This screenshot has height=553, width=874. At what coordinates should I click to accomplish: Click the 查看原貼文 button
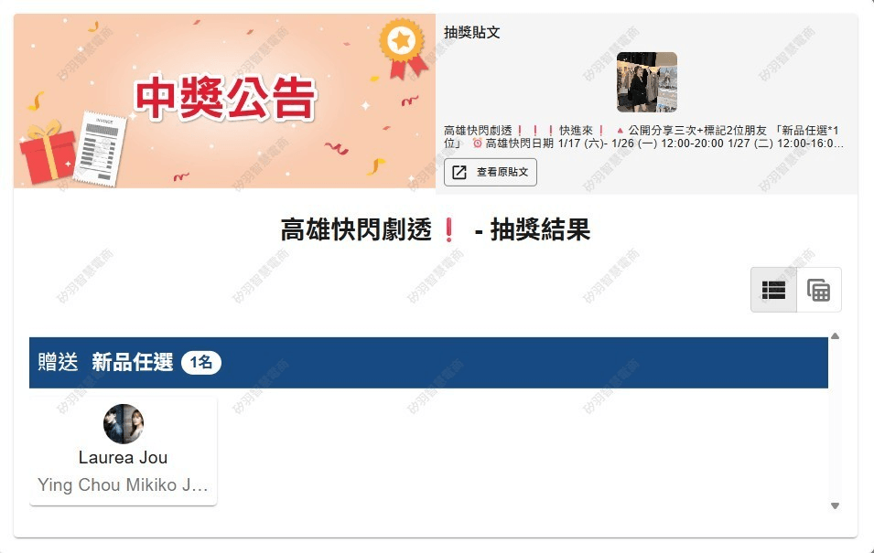point(491,172)
